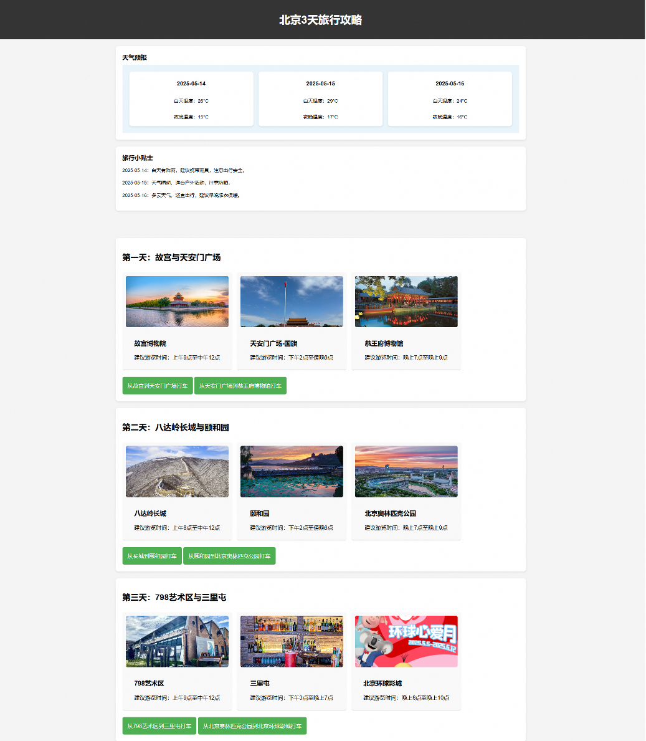Select the 颐和园 lake sunset image
This screenshot has width=646, height=741.
(292, 472)
